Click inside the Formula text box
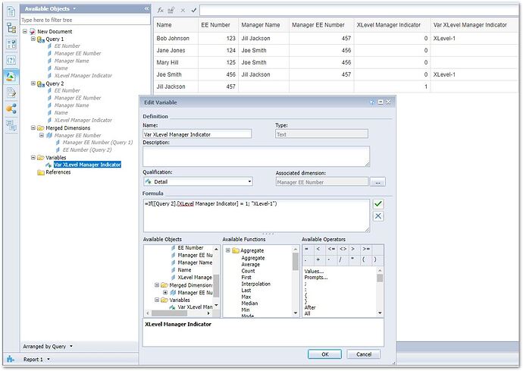The image size is (523, 371). point(256,215)
